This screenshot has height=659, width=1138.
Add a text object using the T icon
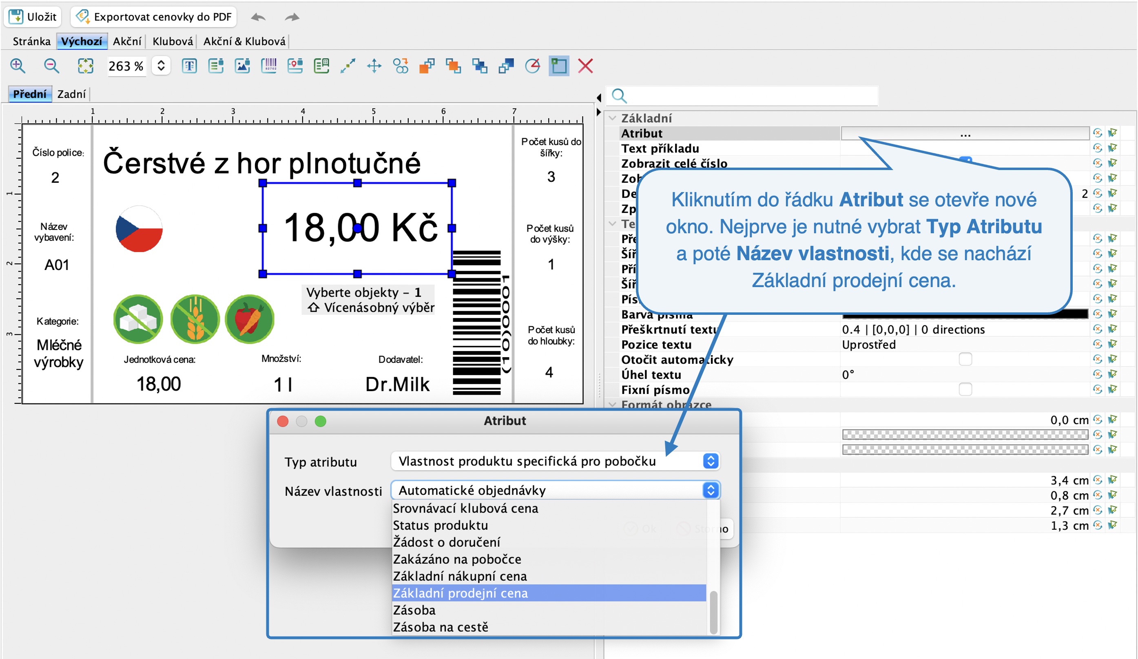[189, 66]
